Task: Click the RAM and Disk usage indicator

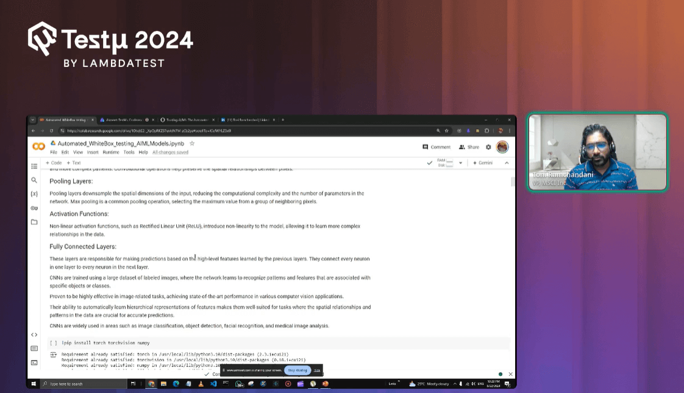Action: pos(446,163)
